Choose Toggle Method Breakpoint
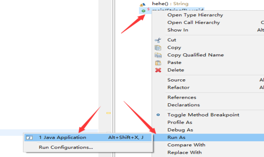 (203, 115)
